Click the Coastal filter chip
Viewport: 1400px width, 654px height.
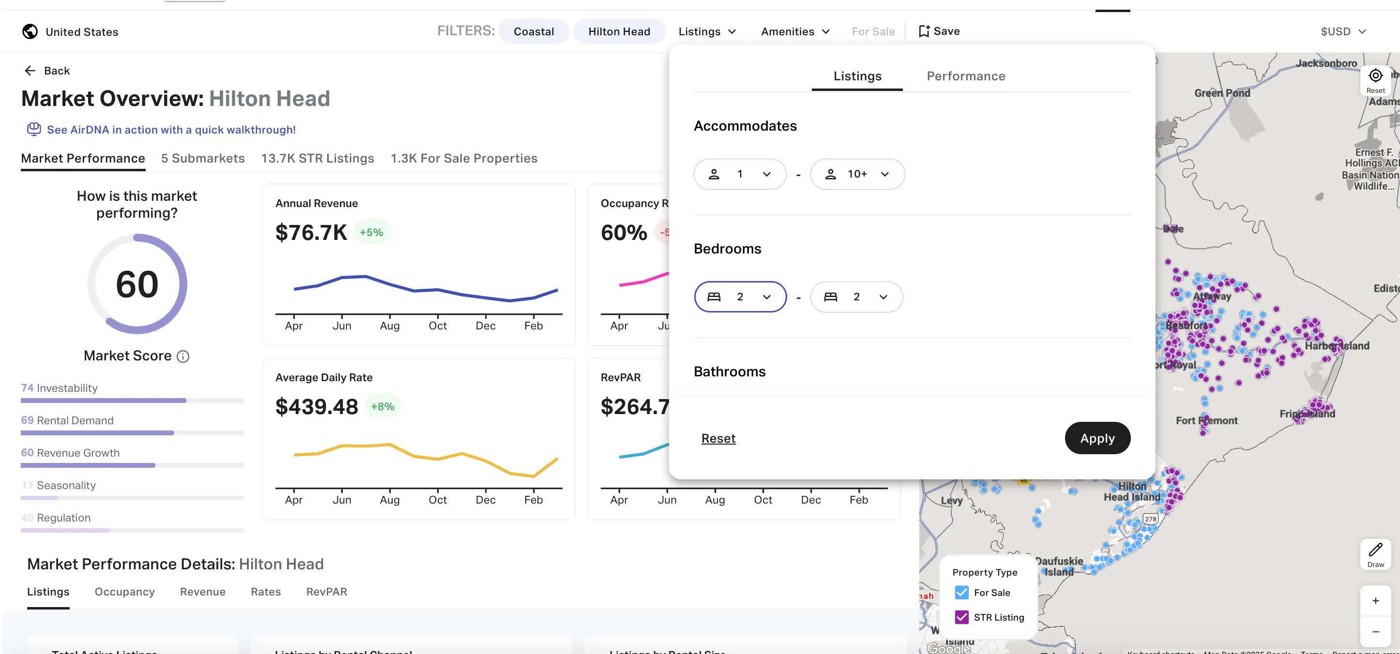[533, 31]
